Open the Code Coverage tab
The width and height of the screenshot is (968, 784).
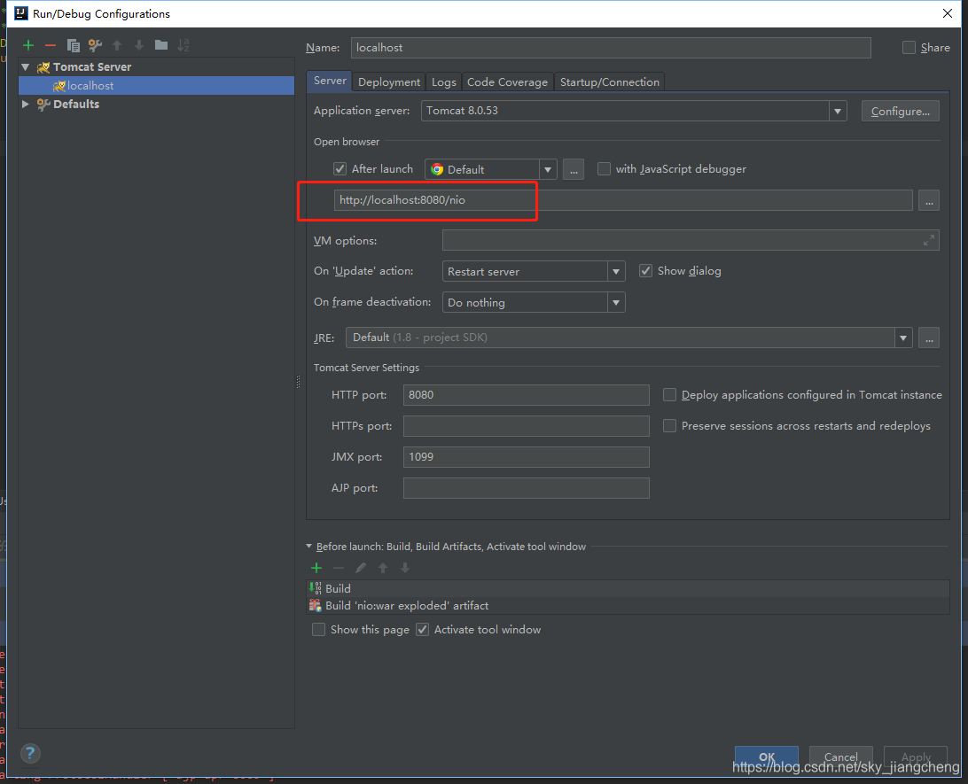[x=507, y=82]
